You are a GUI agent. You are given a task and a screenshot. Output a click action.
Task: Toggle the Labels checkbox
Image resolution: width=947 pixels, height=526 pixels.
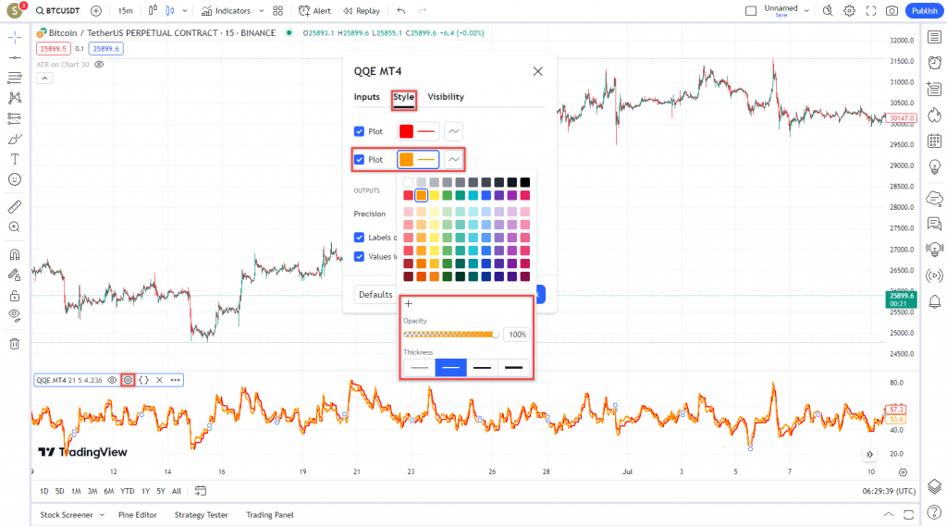tap(360, 238)
